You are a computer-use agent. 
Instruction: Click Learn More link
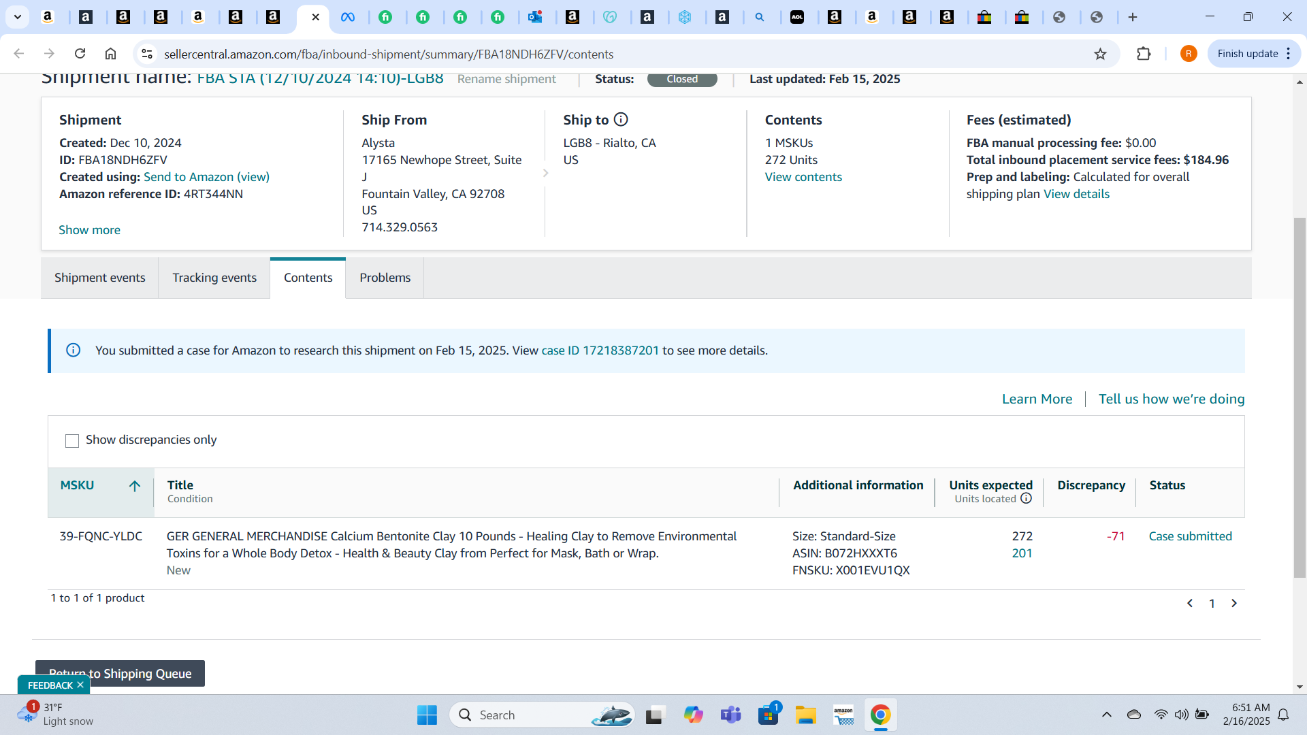tap(1037, 399)
